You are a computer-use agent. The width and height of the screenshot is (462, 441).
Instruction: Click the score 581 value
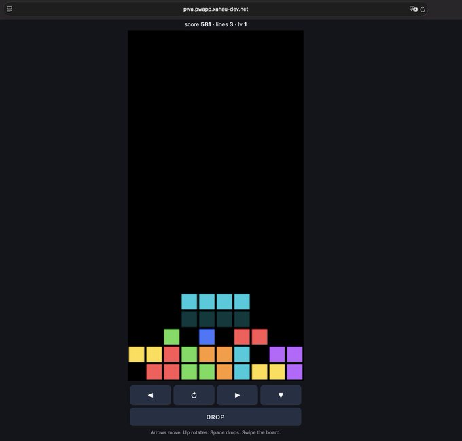(198, 24)
